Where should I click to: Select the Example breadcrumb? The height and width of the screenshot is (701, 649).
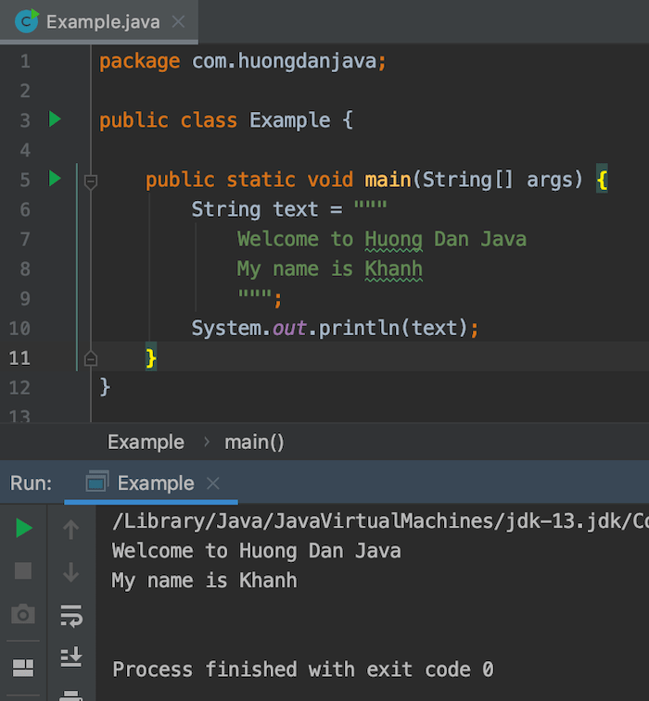pyautogui.click(x=146, y=442)
